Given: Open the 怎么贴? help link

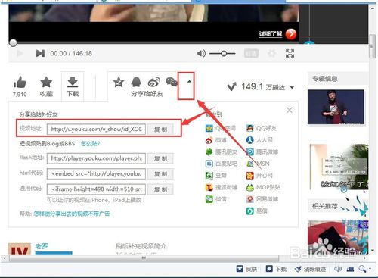Looking at the screenshot, I should (90, 144).
